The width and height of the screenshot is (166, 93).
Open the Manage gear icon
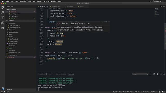click(3, 88)
